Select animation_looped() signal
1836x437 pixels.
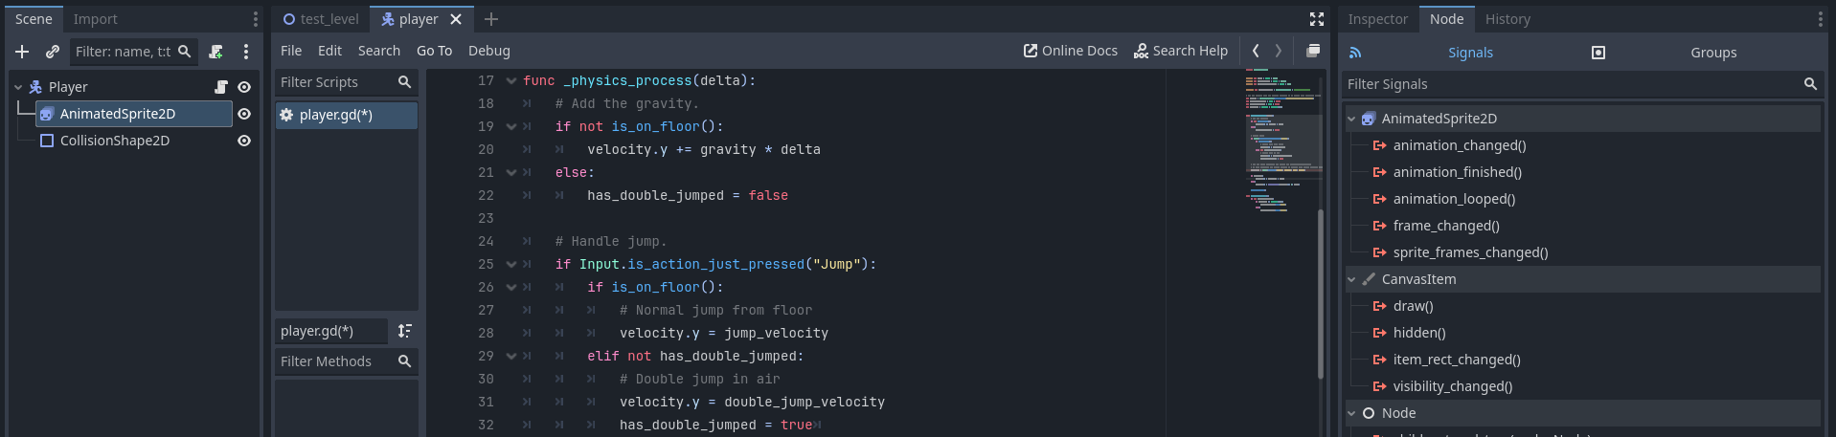(x=1454, y=199)
